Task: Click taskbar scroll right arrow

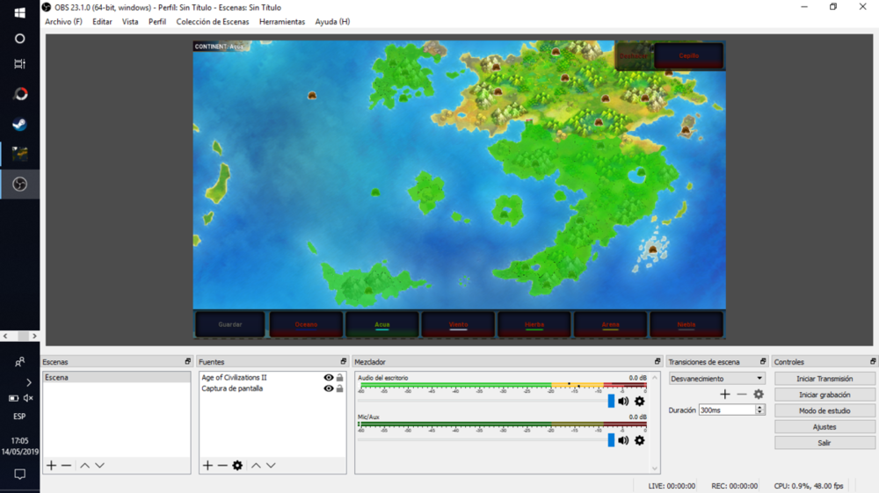Action: pyautogui.click(x=34, y=336)
